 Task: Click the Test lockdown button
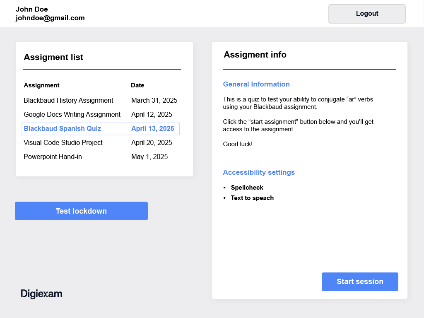tap(82, 211)
